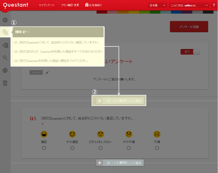This screenshot has width=218, height=173.
Task: Choose Q3 理由に順位をつけて in the copy list
Action: [51, 61]
